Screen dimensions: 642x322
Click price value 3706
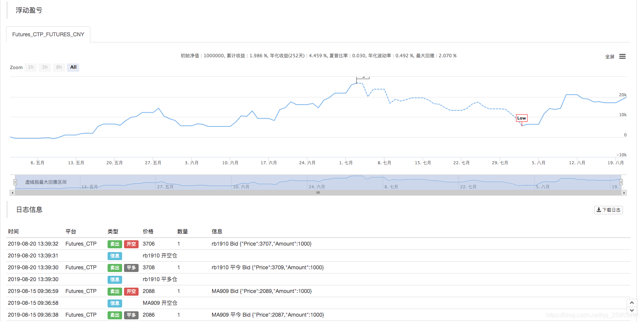[149, 244]
